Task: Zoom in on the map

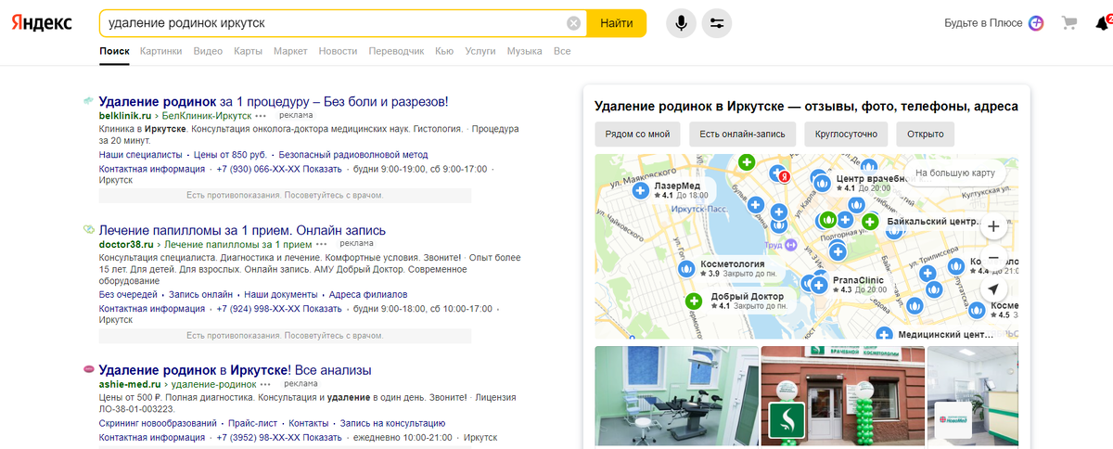Action: click(992, 225)
